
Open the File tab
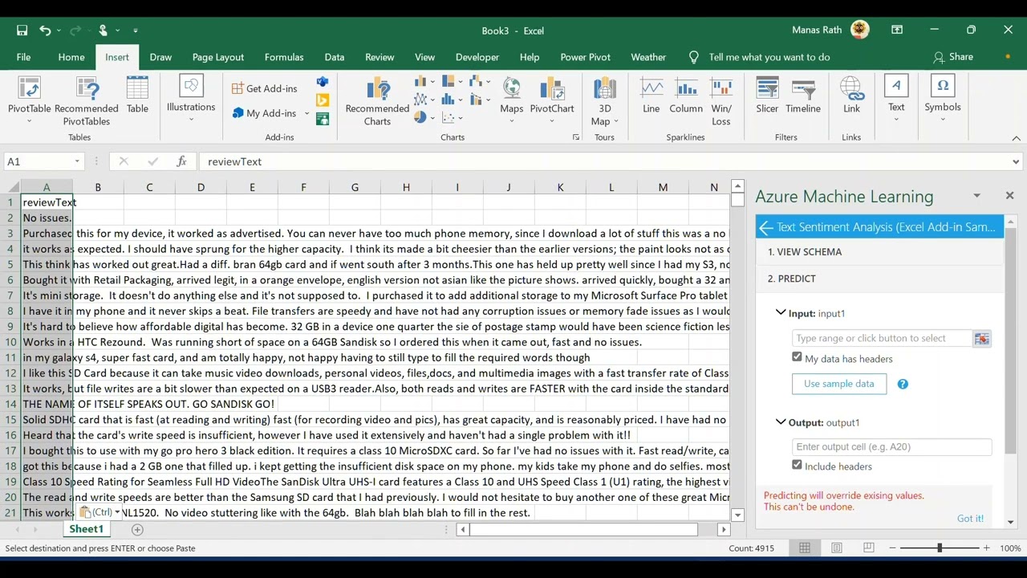point(23,57)
